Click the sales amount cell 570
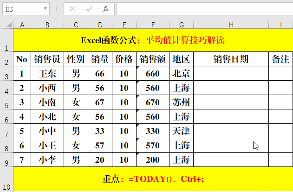This screenshot has width=293, height=192. coord(153,145)
